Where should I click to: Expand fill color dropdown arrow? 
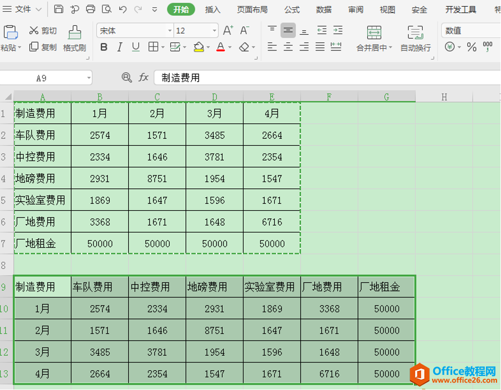[208, 48]
